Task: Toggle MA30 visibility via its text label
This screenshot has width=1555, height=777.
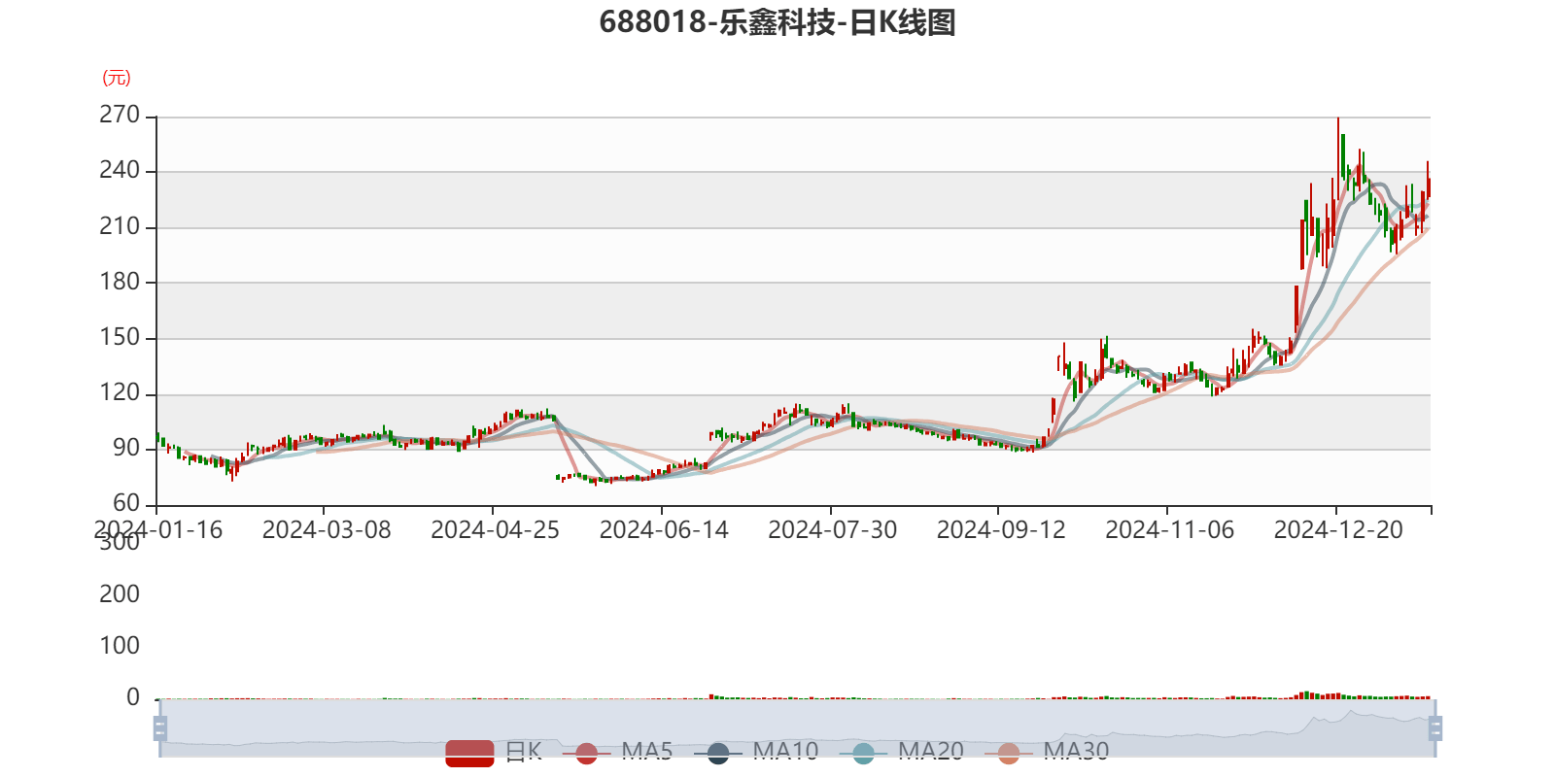Action: (1076, 751)
